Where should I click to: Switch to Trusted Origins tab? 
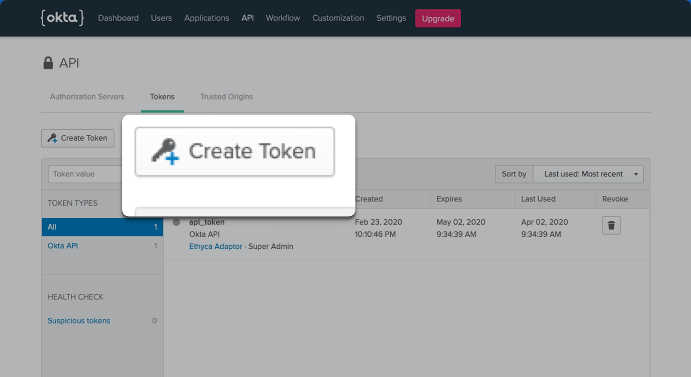click(226, 97)
